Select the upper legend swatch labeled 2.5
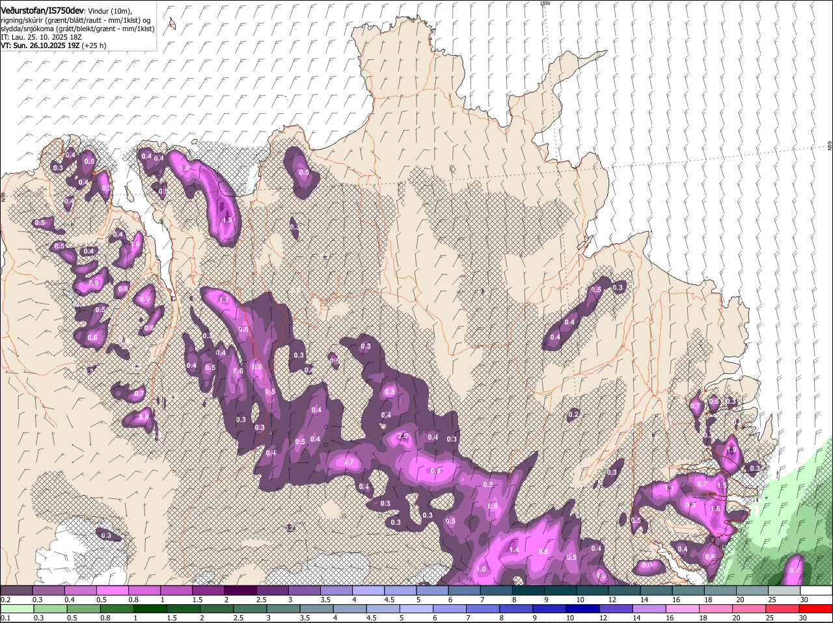 click(x=272, y=590)
